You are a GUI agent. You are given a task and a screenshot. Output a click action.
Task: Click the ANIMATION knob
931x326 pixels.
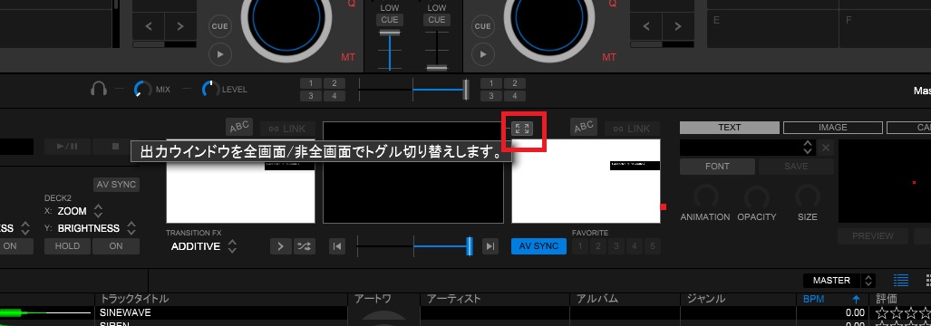coord(705,197)
